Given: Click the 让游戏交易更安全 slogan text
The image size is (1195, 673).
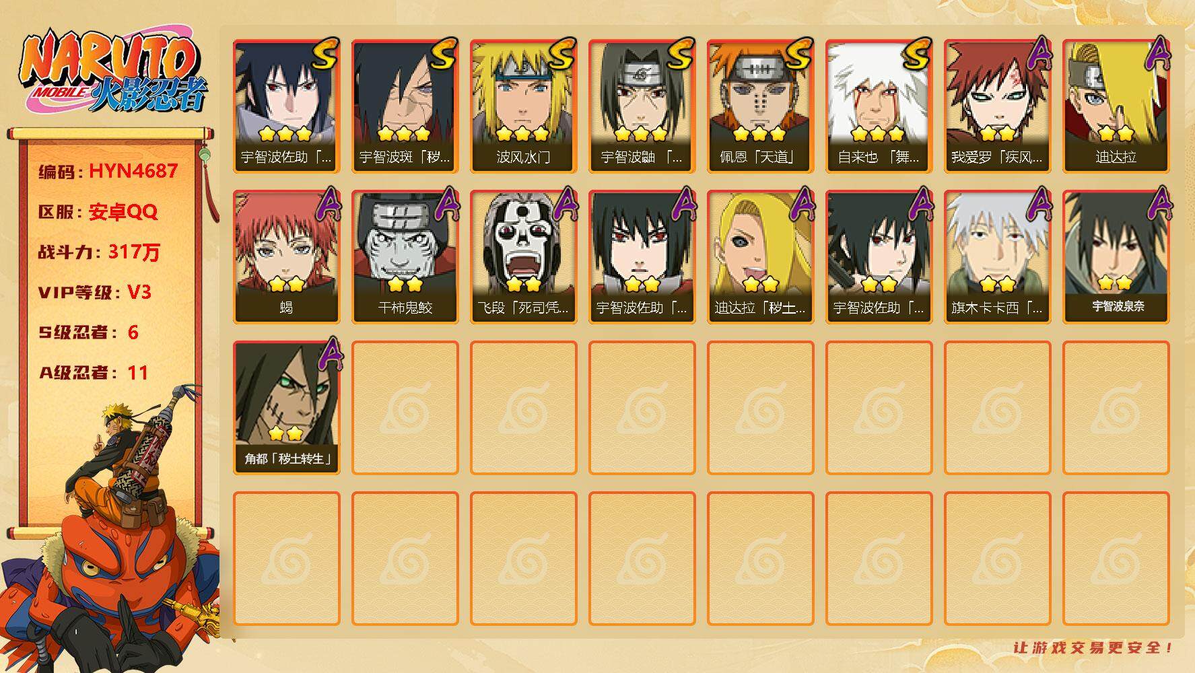Looking at the screenshot, I should tap(1093, 647).
